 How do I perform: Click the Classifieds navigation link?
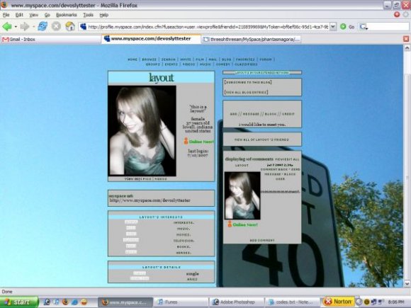click(x=246, y=64)
